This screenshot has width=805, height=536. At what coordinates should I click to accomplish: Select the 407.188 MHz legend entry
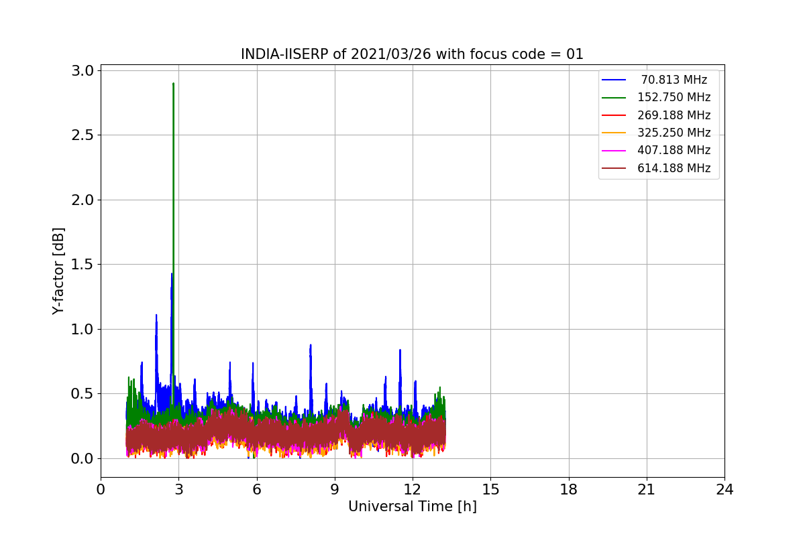tap(655, 150)
